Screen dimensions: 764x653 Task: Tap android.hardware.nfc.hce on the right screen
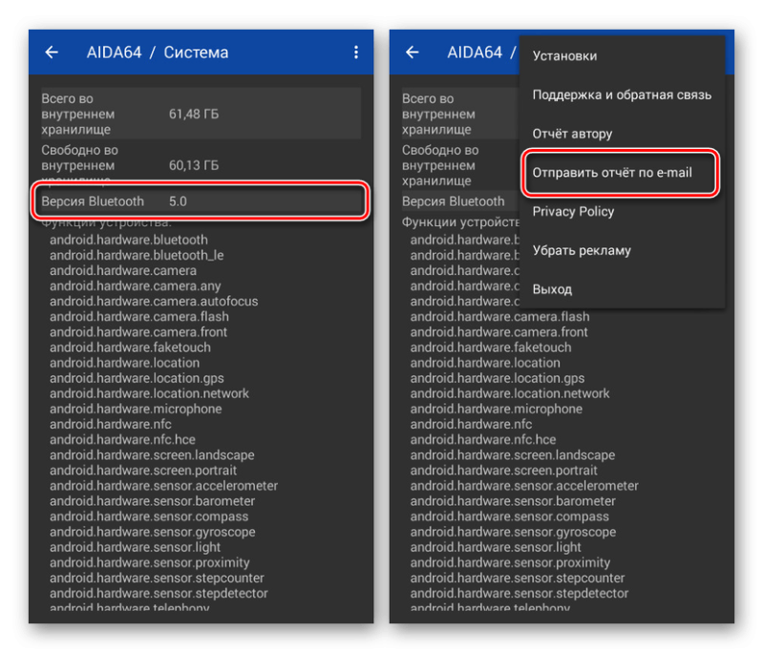[483, 440]
